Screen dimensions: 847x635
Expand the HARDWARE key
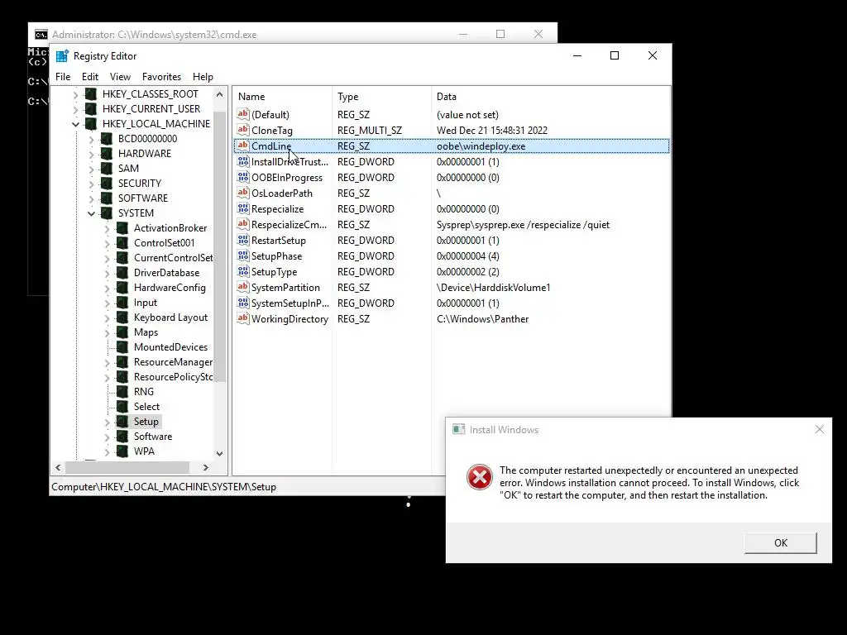coord(91,154)
